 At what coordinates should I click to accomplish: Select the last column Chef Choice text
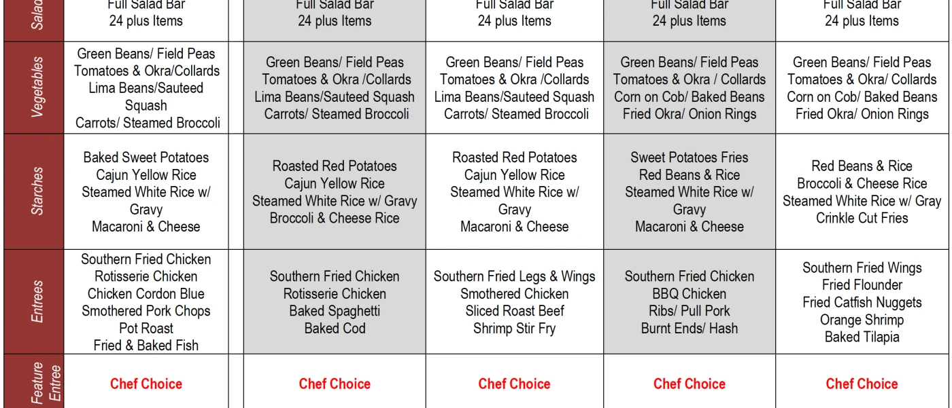click(862, 384)
